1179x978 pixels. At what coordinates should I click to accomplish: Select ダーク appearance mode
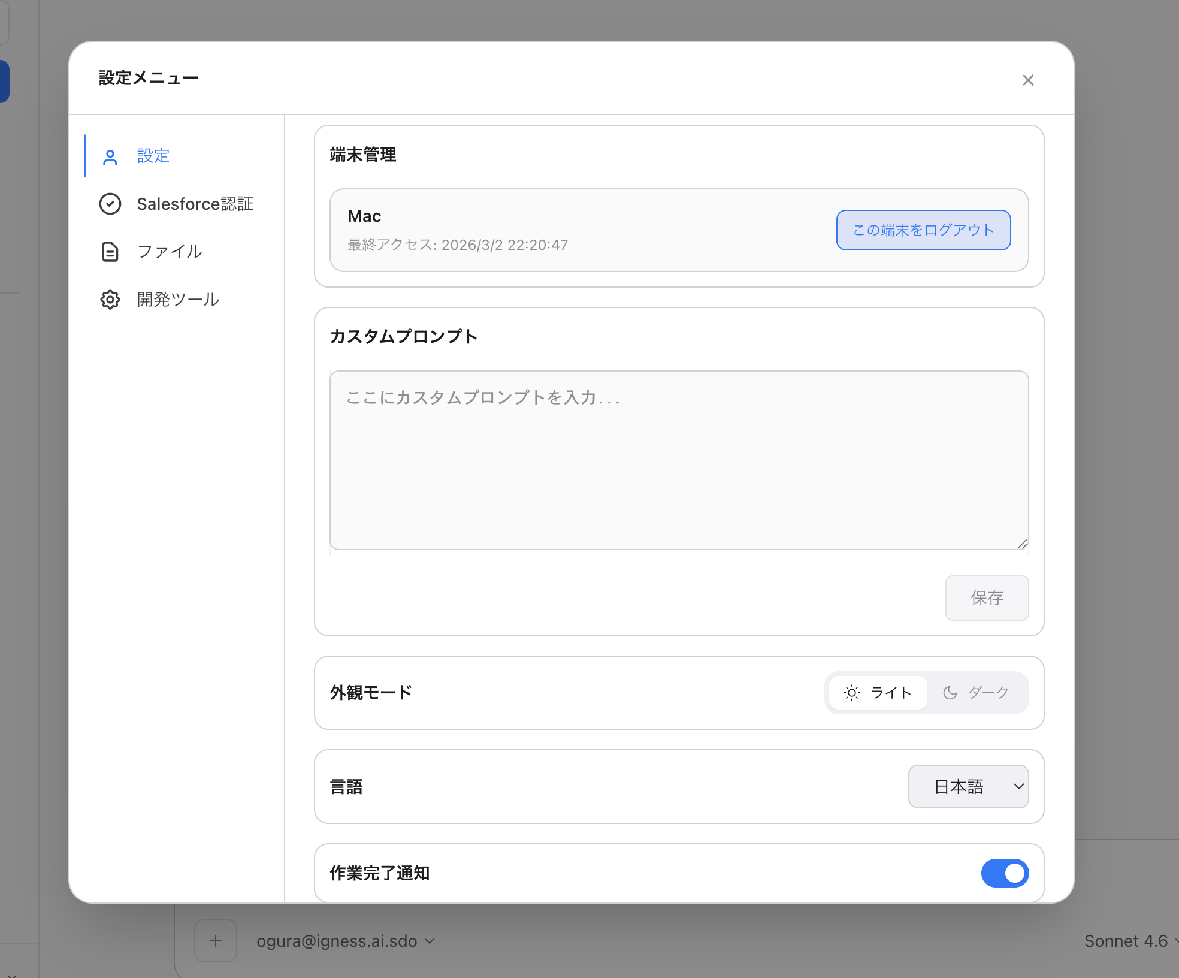click(x=988, y=693)
